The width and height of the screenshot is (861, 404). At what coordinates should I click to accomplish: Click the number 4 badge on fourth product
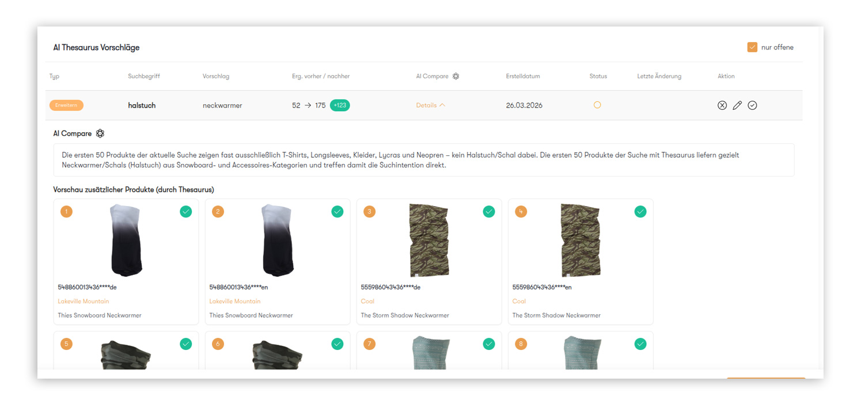click(521, 212)
